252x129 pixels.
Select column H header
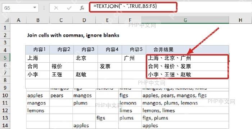pyautogui.click(x=240, y=20)
